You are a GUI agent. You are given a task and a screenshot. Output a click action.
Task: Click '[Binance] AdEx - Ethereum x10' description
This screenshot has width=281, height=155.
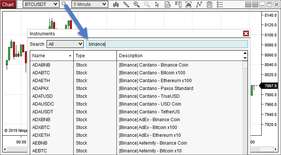coord(150,135)
